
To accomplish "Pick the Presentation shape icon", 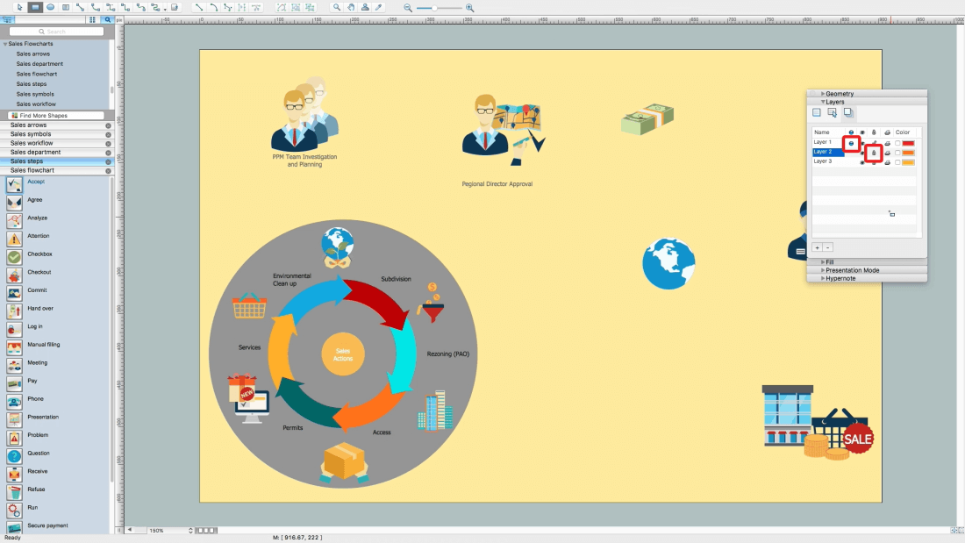I will tap(14, 420).
